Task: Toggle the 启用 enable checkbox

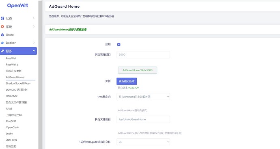Action: tap(119, 45)
